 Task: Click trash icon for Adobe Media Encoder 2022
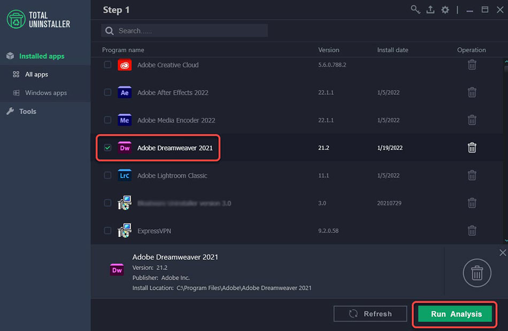472,120
